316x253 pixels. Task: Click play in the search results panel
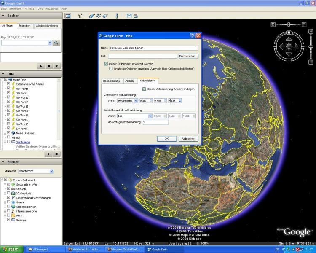(x=41, y=66)
